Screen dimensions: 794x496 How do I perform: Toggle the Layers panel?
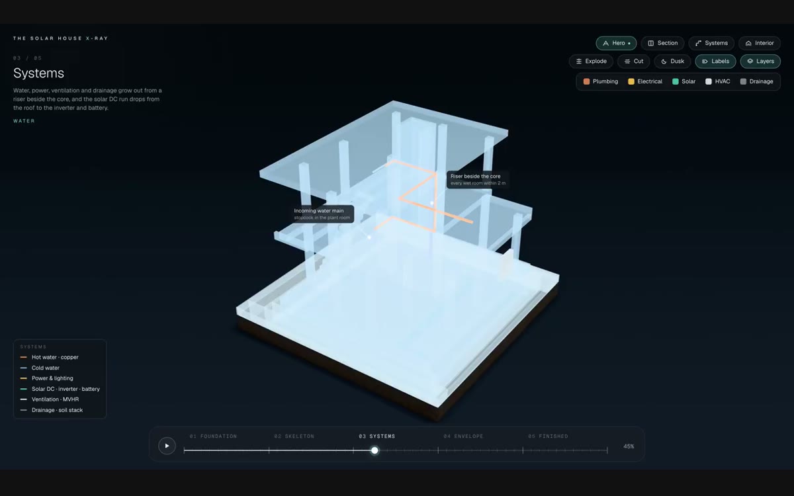click(760, 62)
